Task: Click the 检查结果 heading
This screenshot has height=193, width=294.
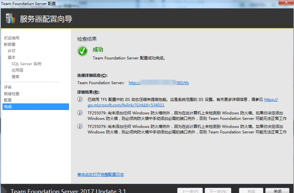Action: pos(87,39)
